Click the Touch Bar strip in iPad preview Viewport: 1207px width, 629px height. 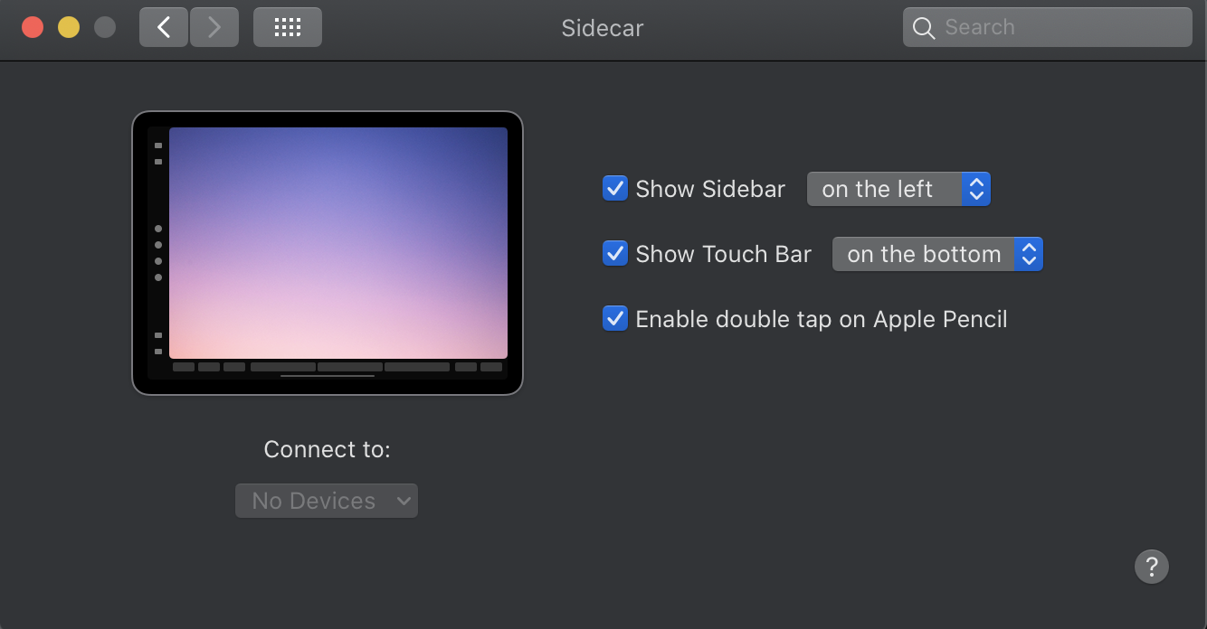tap(337, 367)
